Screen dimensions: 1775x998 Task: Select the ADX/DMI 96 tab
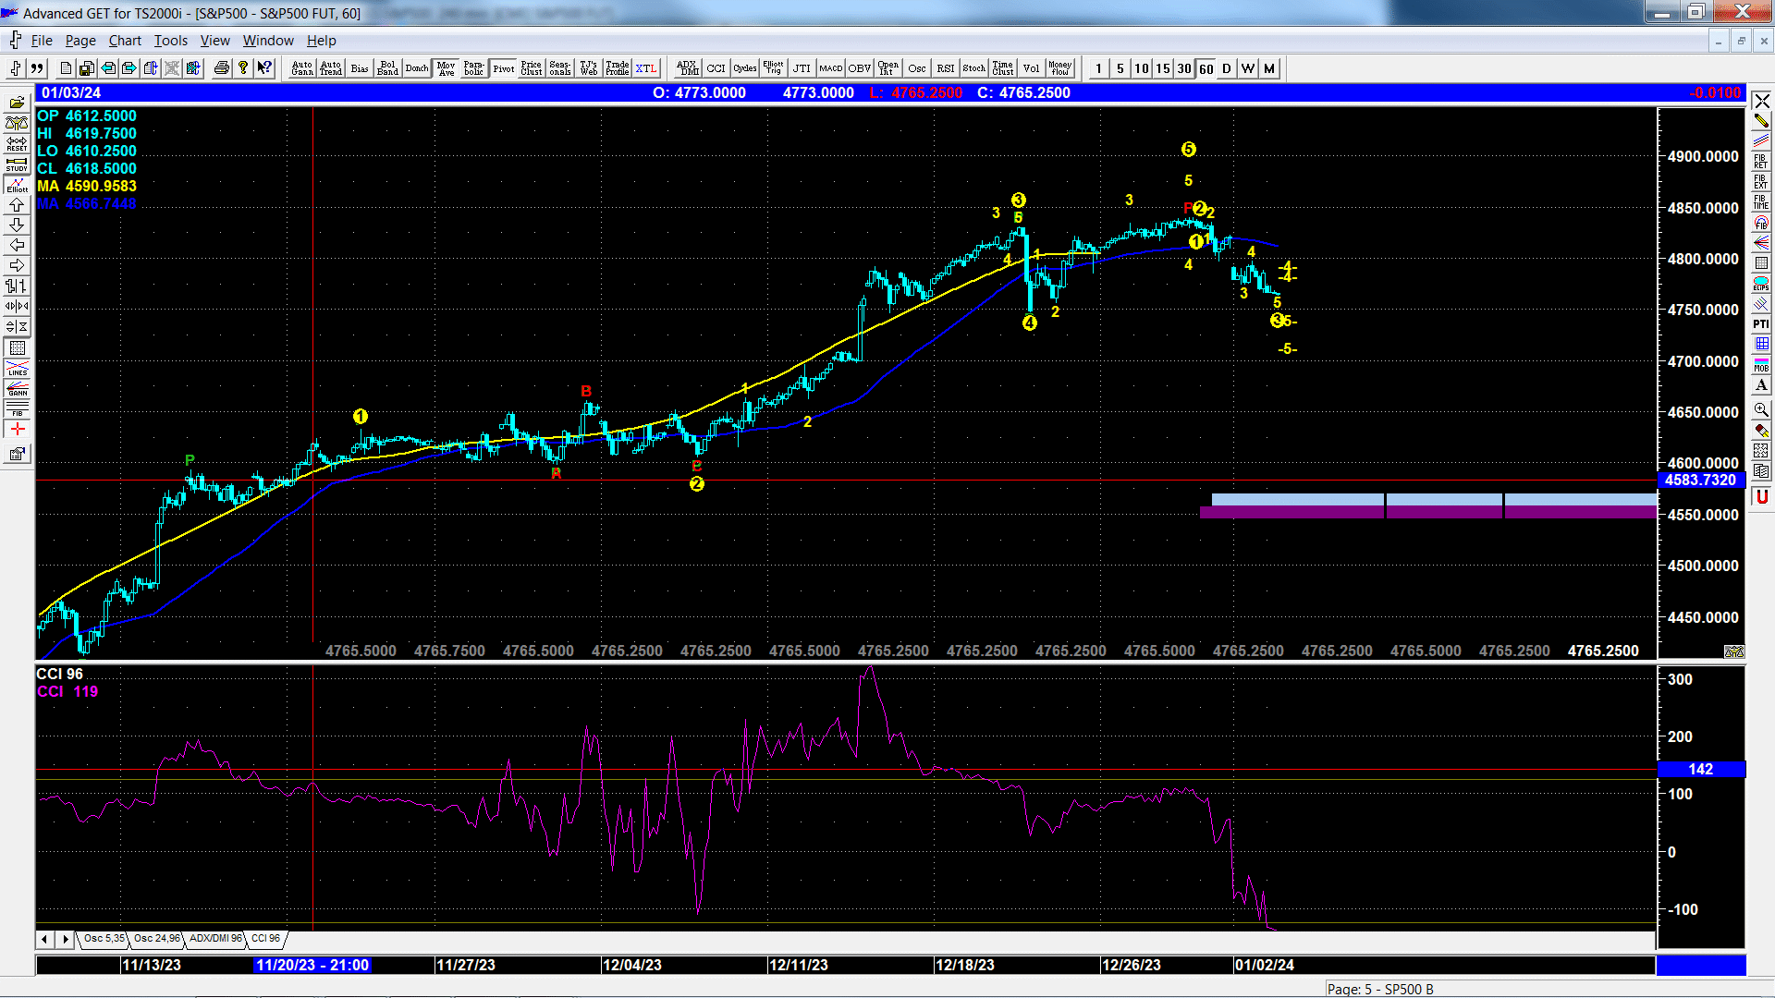pos(215,939)
